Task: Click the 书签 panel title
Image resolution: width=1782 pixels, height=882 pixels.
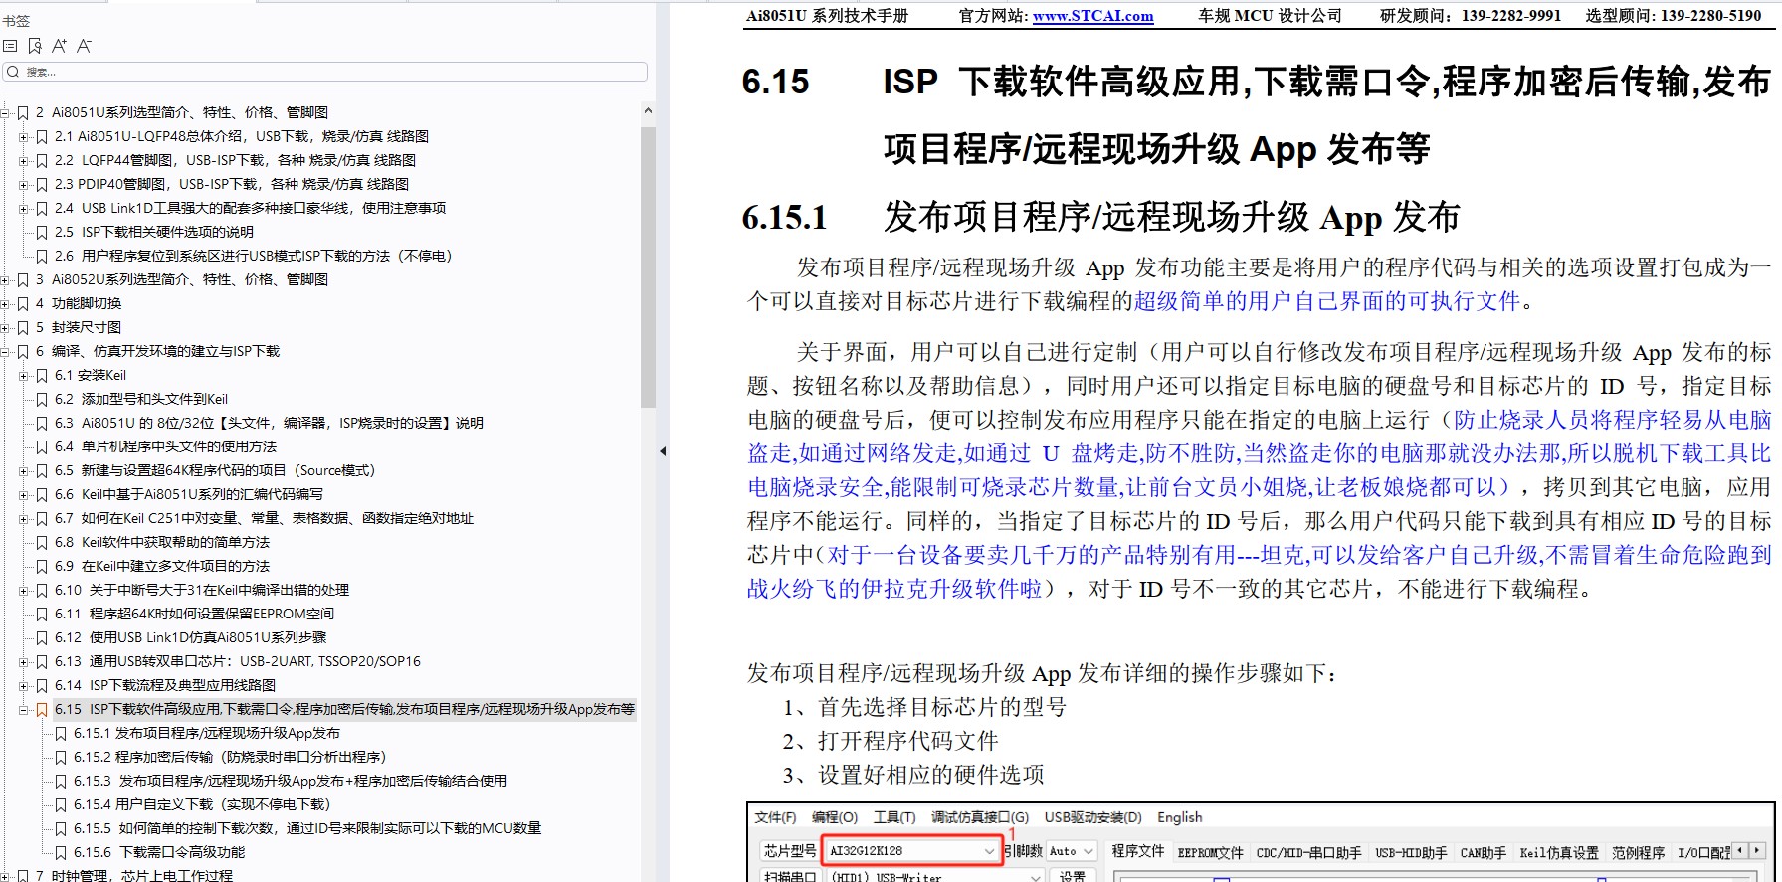Action: (16, 21)
